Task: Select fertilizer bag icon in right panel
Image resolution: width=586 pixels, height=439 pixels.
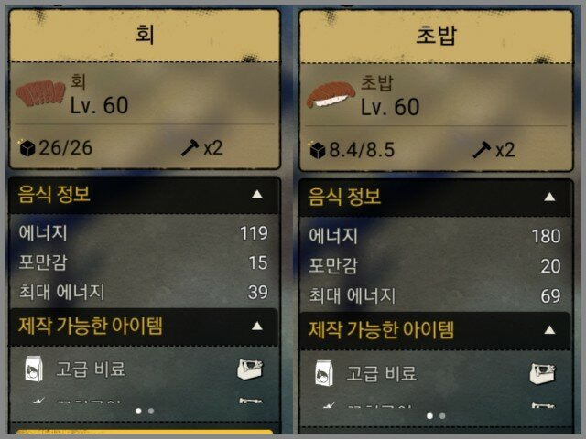Action: (x=324, y=372)
